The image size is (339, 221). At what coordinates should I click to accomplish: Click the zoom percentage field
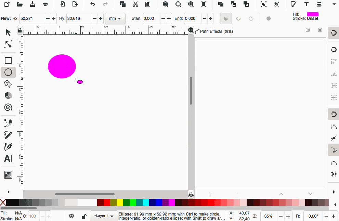268,216
